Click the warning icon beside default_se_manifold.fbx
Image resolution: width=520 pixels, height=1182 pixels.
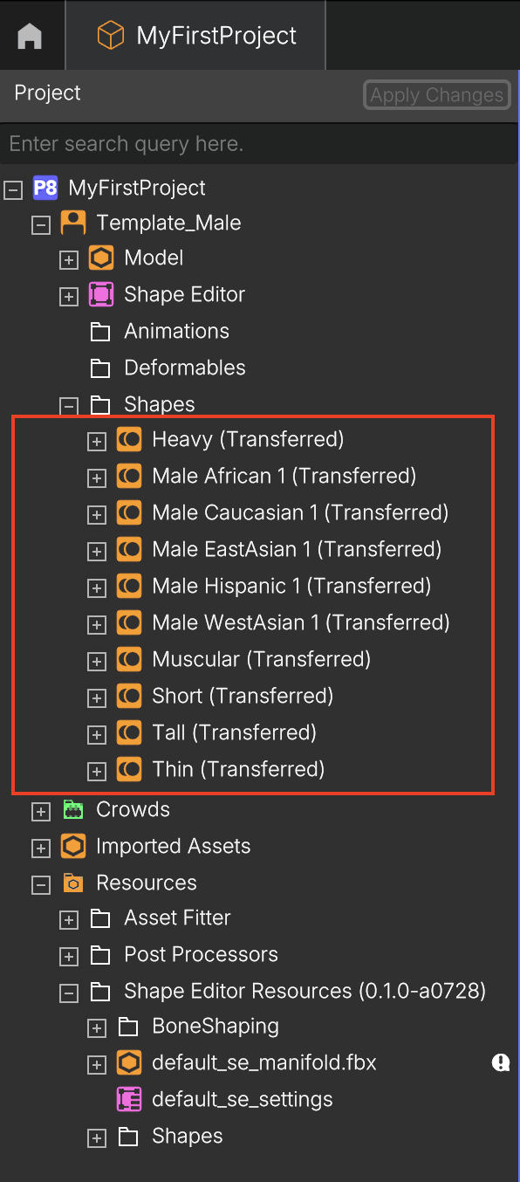501,1062
